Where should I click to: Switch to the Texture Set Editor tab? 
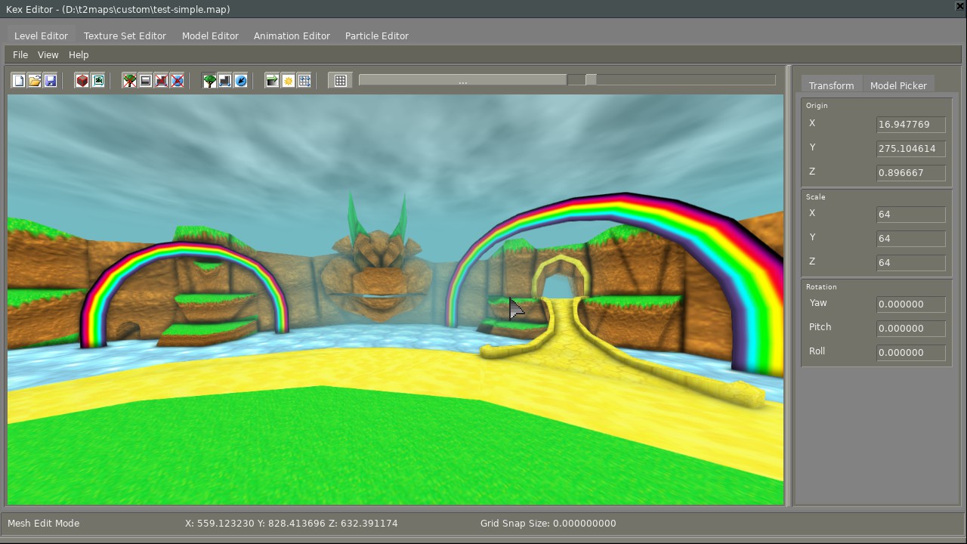pos(125,36)
